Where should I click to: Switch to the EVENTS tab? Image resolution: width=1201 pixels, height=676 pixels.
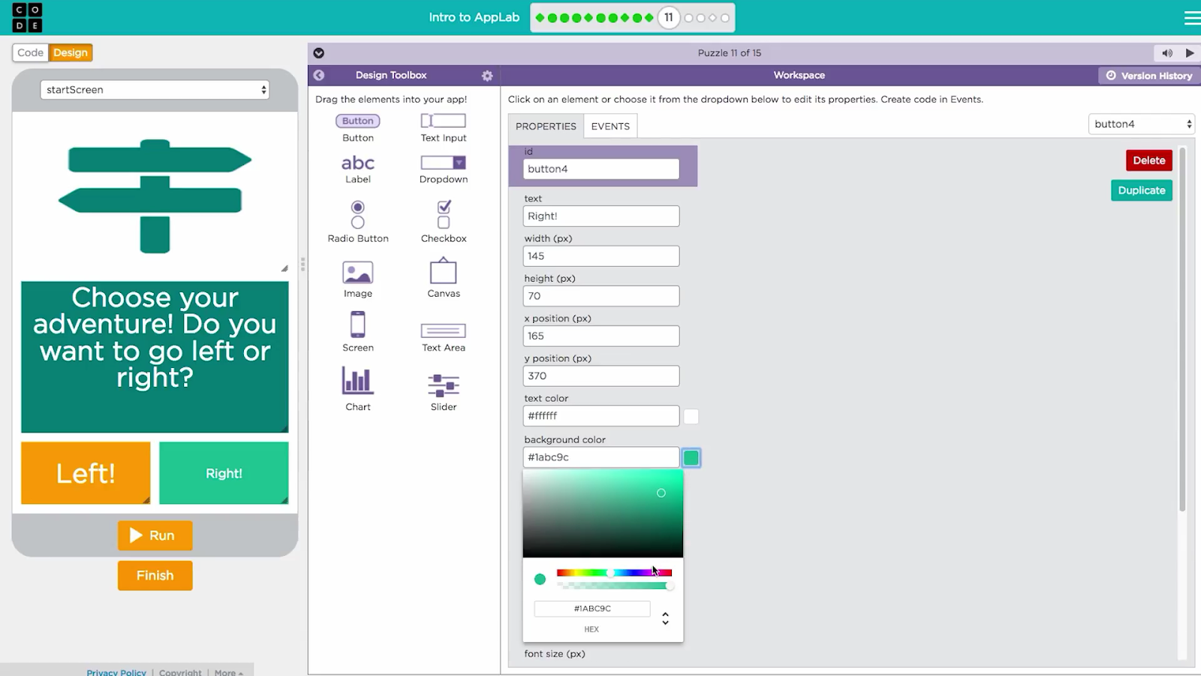pos(610,126)
